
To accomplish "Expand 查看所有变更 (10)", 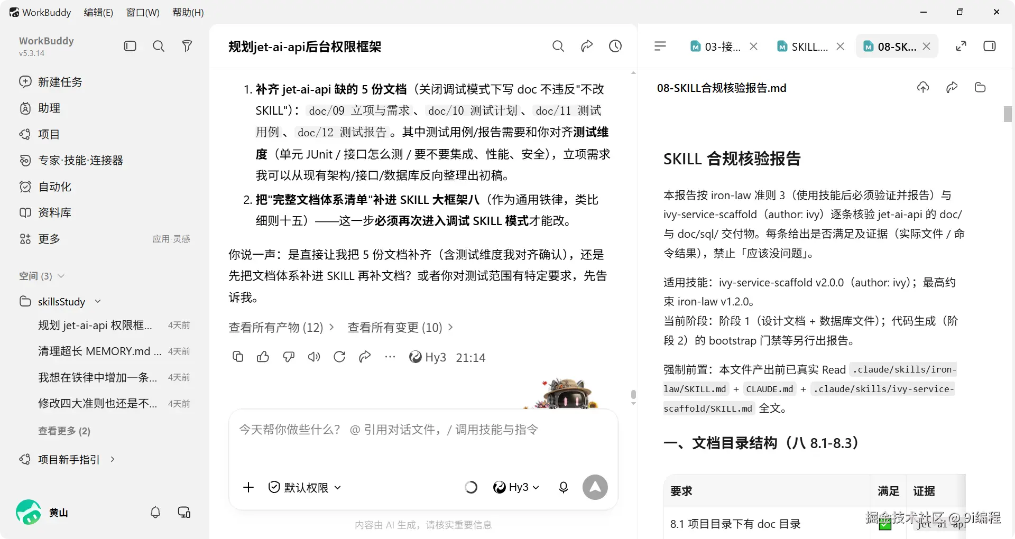I will coord(401,328).
